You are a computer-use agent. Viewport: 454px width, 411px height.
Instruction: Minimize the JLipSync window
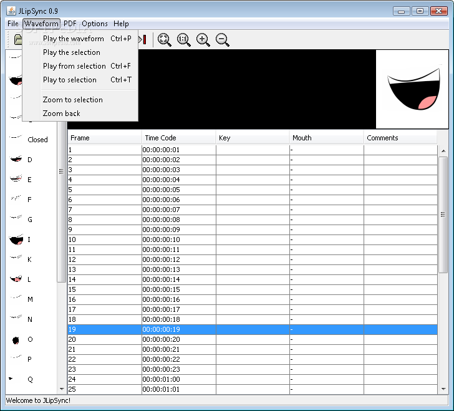pyautogui.click(x=402, y=11)
